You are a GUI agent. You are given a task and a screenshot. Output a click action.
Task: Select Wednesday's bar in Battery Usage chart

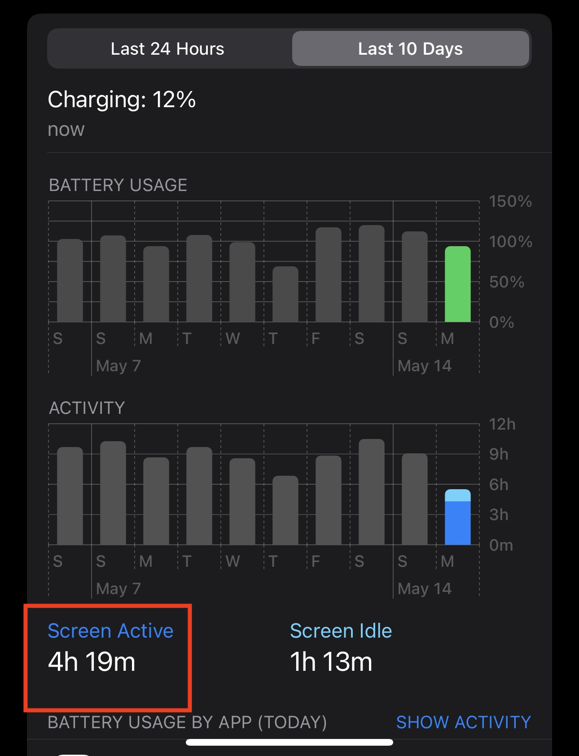coord(242,282)
